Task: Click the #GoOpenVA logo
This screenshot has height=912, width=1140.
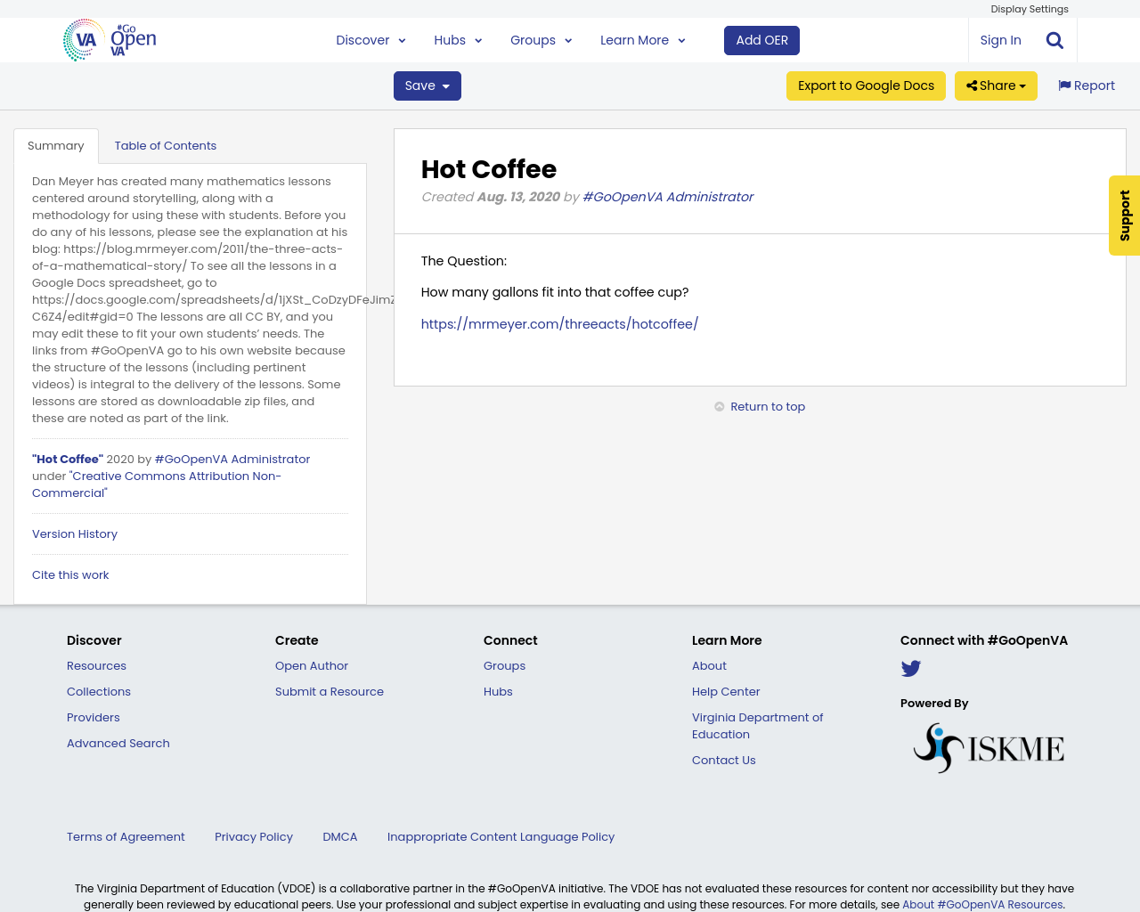Action: [109, 39]
